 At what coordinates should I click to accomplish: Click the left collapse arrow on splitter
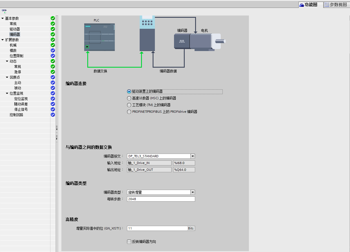57,129
